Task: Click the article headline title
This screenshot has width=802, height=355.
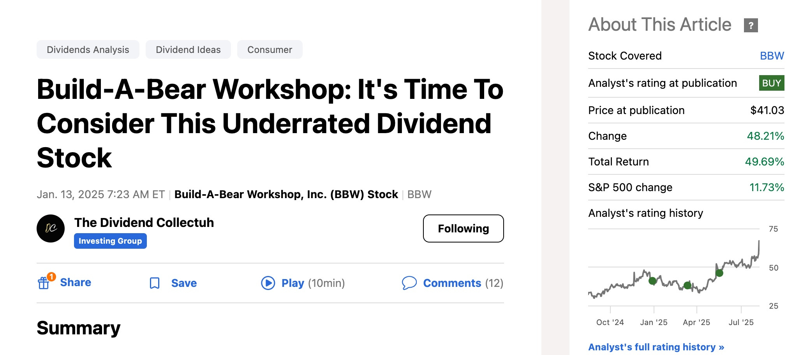Action: pos(270,123)
